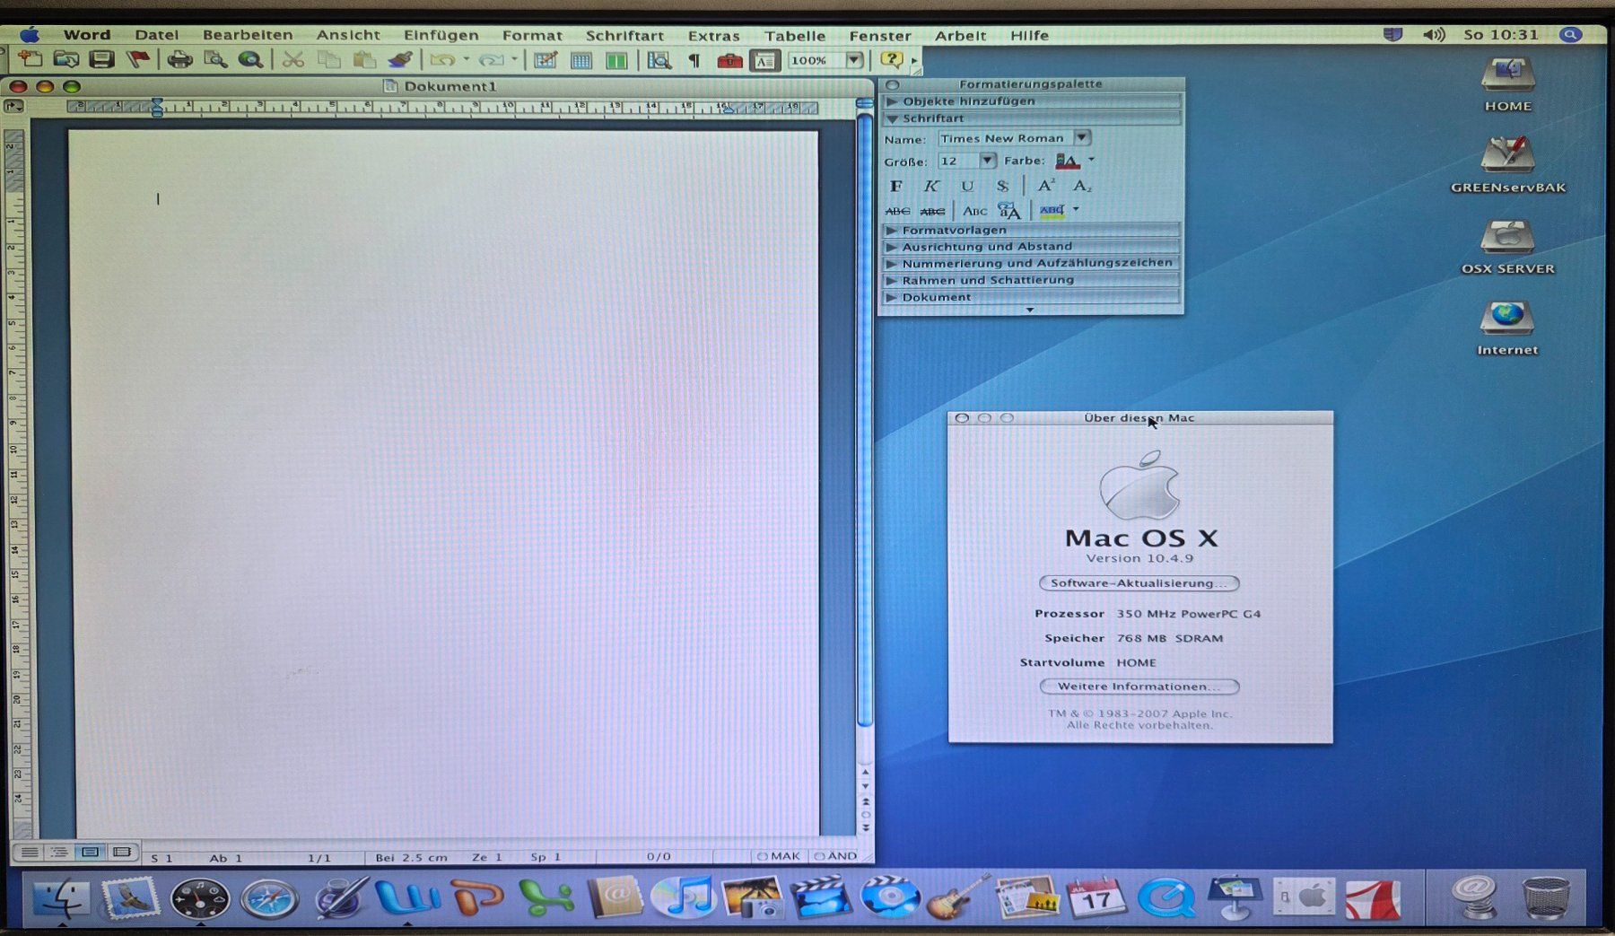Viewport: 1615px width, 936px height.
Task: Click the New Blank Document toolbar icon
Action: (31, 60)
